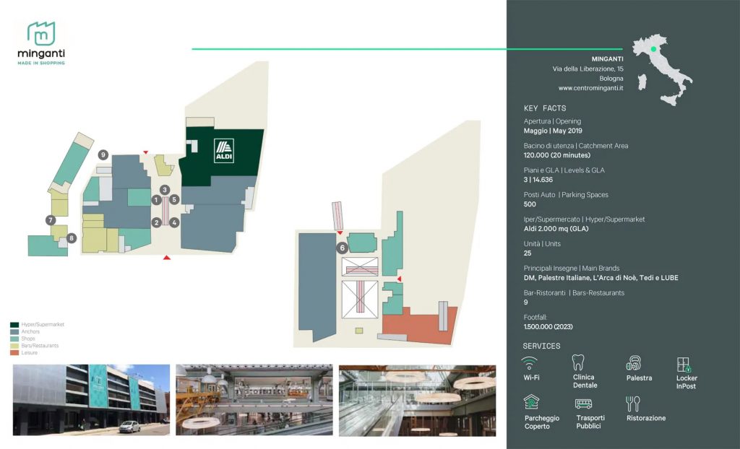
Task: Select the Palestra gym icon
Action: click(634, 363)
